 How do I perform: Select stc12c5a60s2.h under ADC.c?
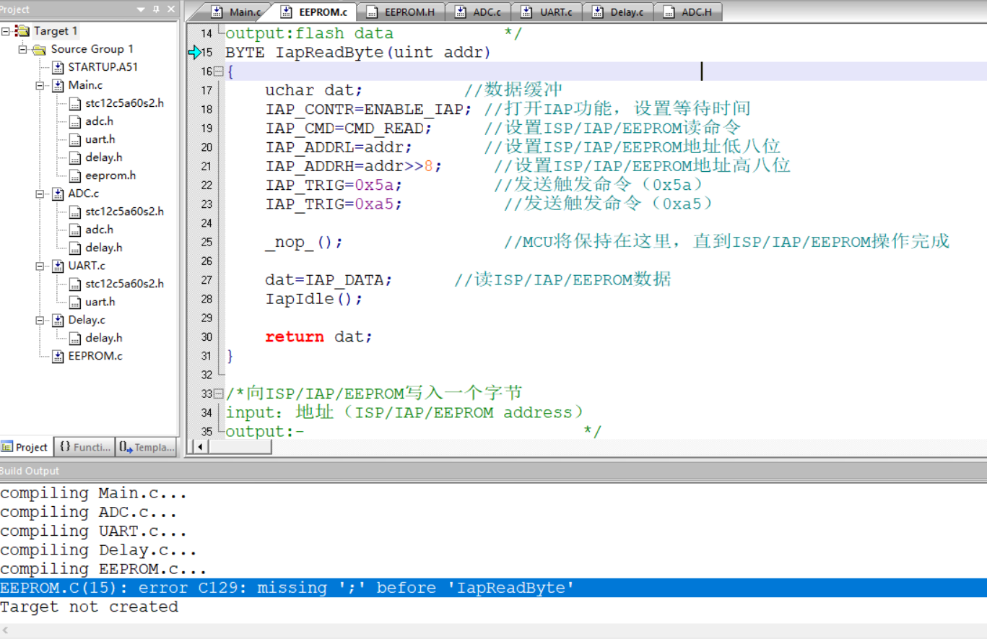click(124, 212)
